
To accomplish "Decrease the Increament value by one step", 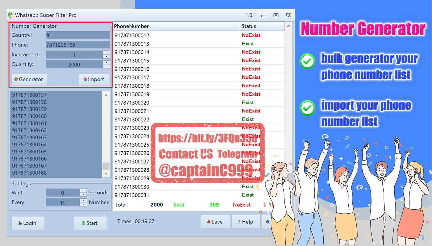I will point(106,57).
